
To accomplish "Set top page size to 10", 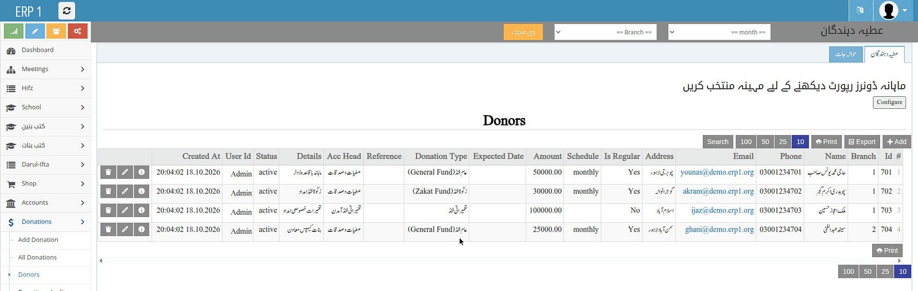I will (x=800, y=142).
